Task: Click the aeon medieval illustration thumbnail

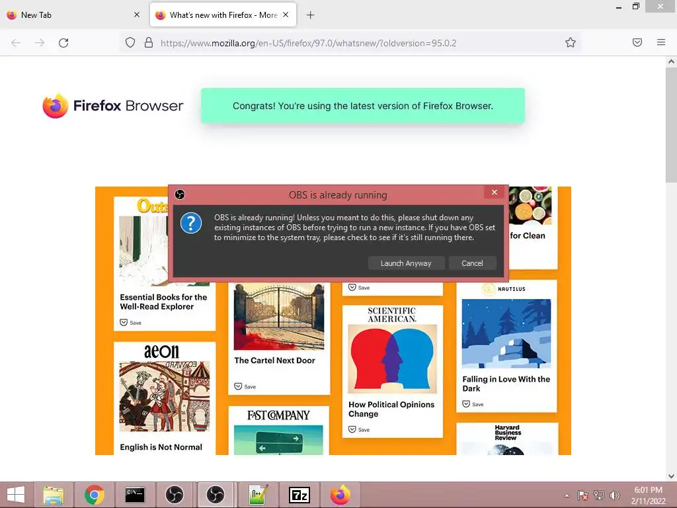Action: (165, 396)
